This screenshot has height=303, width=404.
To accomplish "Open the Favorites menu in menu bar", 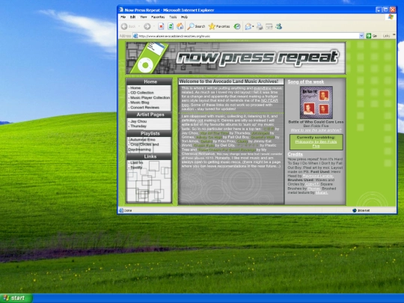I will (158, 17).
